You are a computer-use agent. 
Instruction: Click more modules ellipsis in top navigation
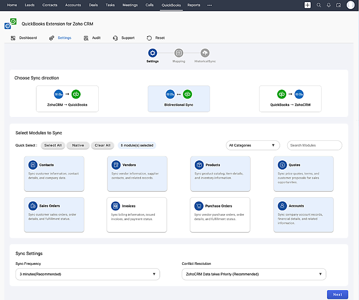(210, 5)
